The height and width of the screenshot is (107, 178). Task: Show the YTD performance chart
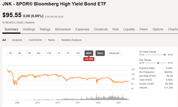click(x=49, y=53)
